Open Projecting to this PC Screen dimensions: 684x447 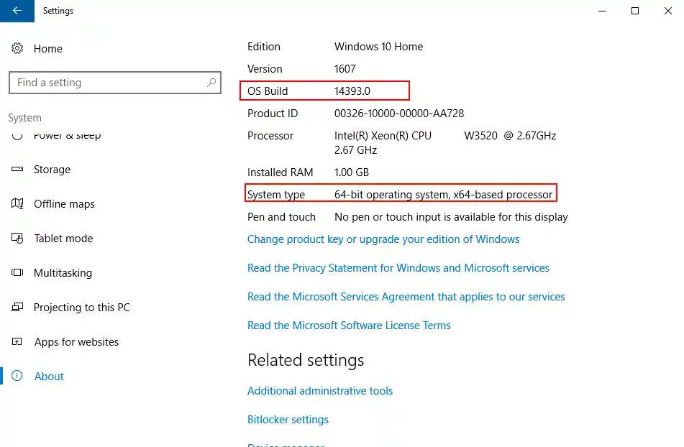[x=81, y=308]
